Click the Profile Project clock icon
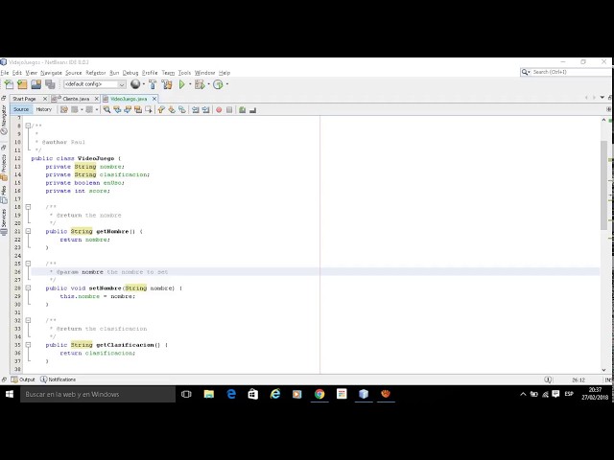614x460 pixels. tap(218, 84)
